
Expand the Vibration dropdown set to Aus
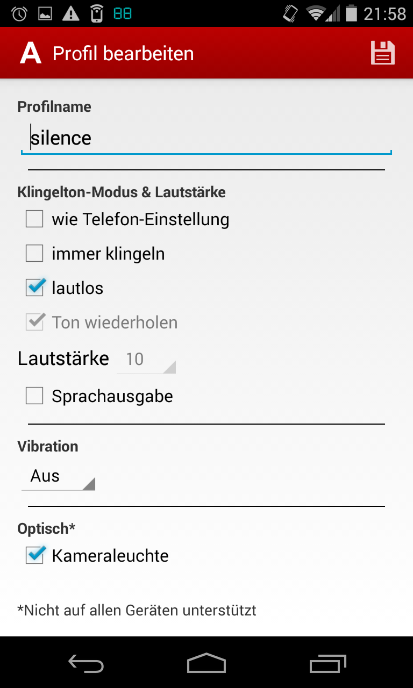pos(58,477)
